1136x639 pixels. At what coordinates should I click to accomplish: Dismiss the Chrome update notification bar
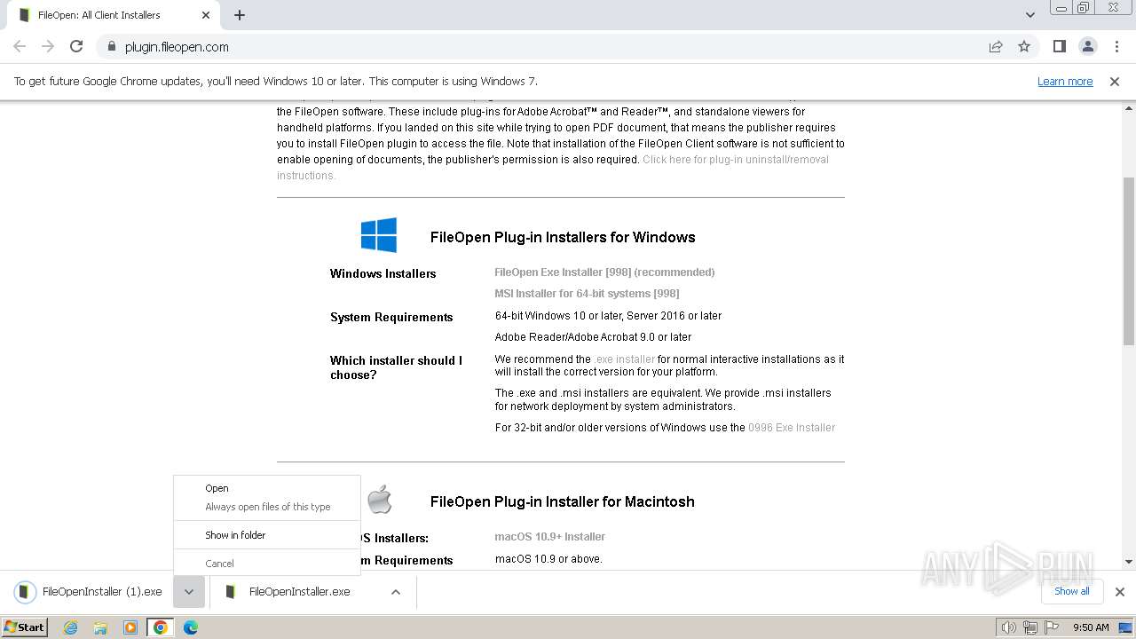coord(1115,82)
